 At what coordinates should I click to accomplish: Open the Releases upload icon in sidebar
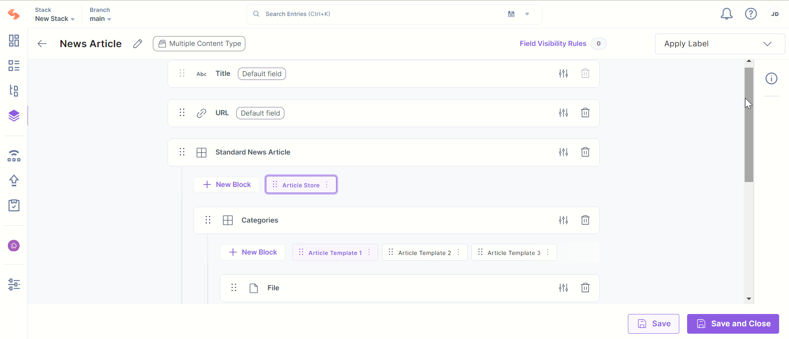[x=14, y=180]
